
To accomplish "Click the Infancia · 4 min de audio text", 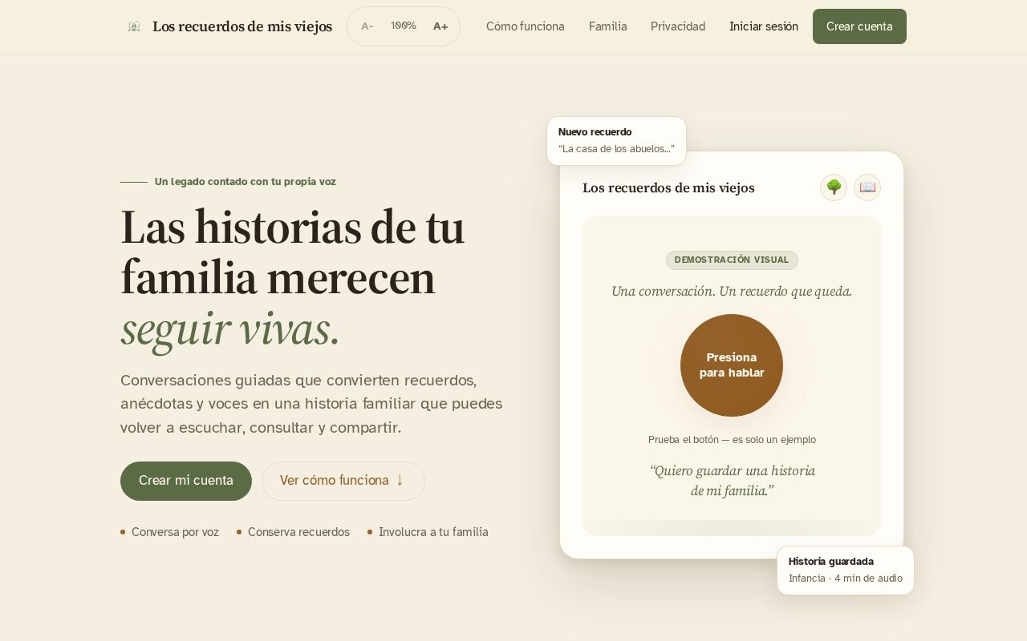I will [846, 579].
